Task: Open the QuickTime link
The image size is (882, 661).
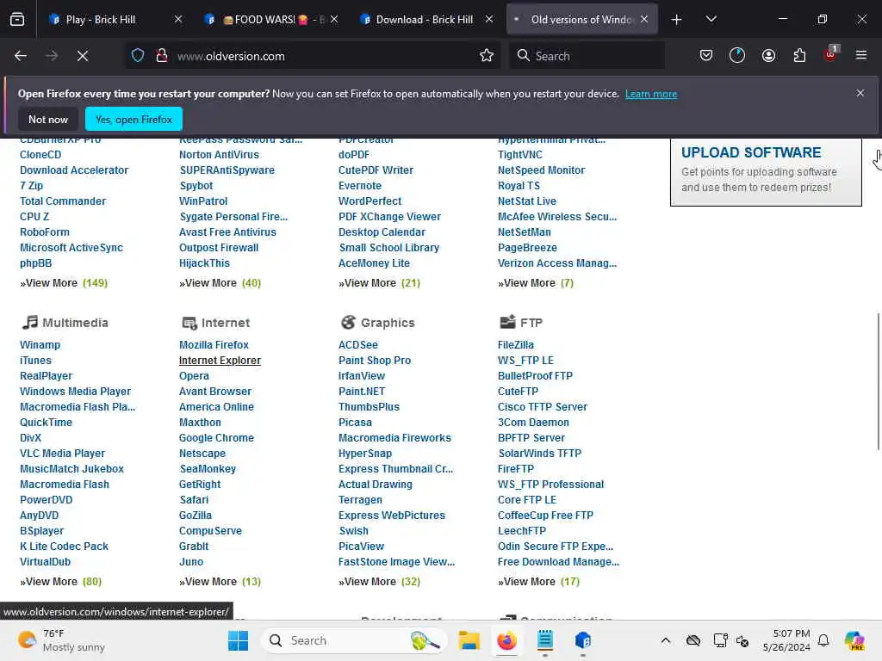Action: pos(47,422)
